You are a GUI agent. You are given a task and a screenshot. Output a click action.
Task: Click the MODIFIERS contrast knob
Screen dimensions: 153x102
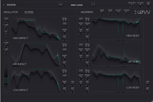tap(126, 13)
